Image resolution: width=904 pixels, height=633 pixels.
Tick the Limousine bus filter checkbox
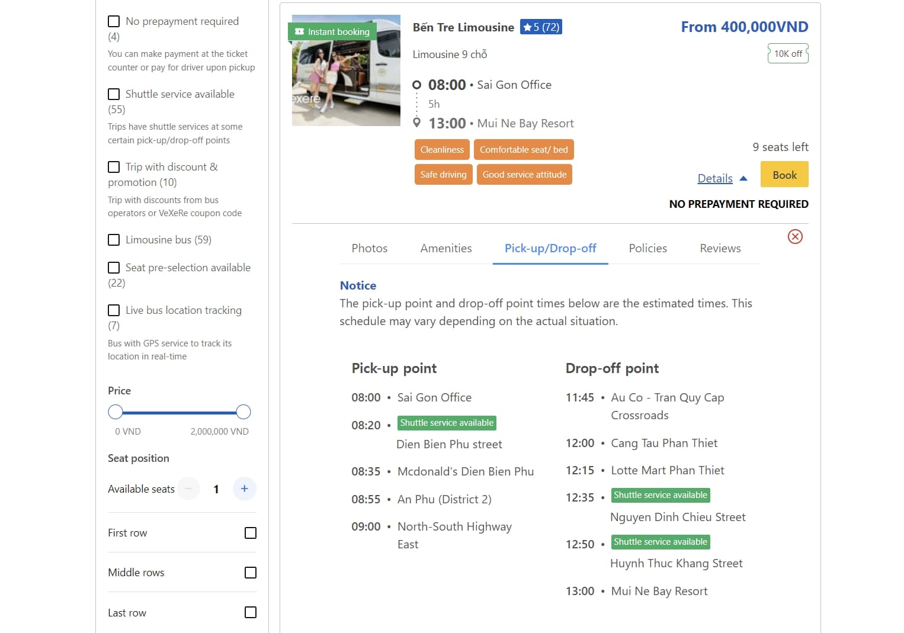click(114, 240)
